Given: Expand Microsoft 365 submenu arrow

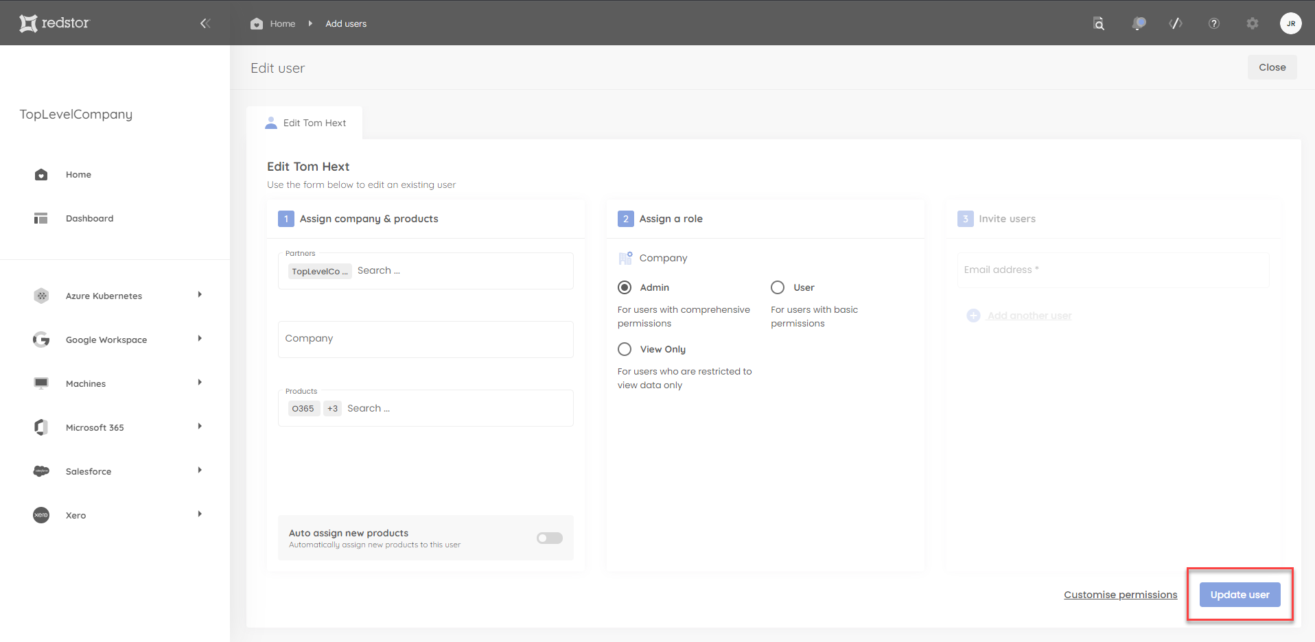Looking at the screenshot, I should click(x=200, y=427).
